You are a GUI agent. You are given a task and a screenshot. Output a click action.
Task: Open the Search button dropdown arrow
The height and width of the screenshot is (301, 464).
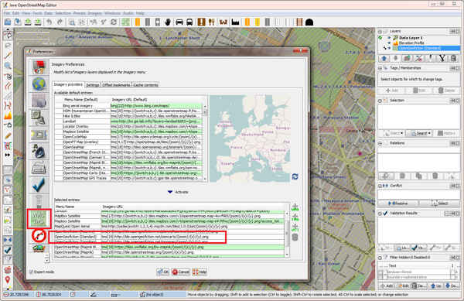pyautogui.click(x=429, y=133)
